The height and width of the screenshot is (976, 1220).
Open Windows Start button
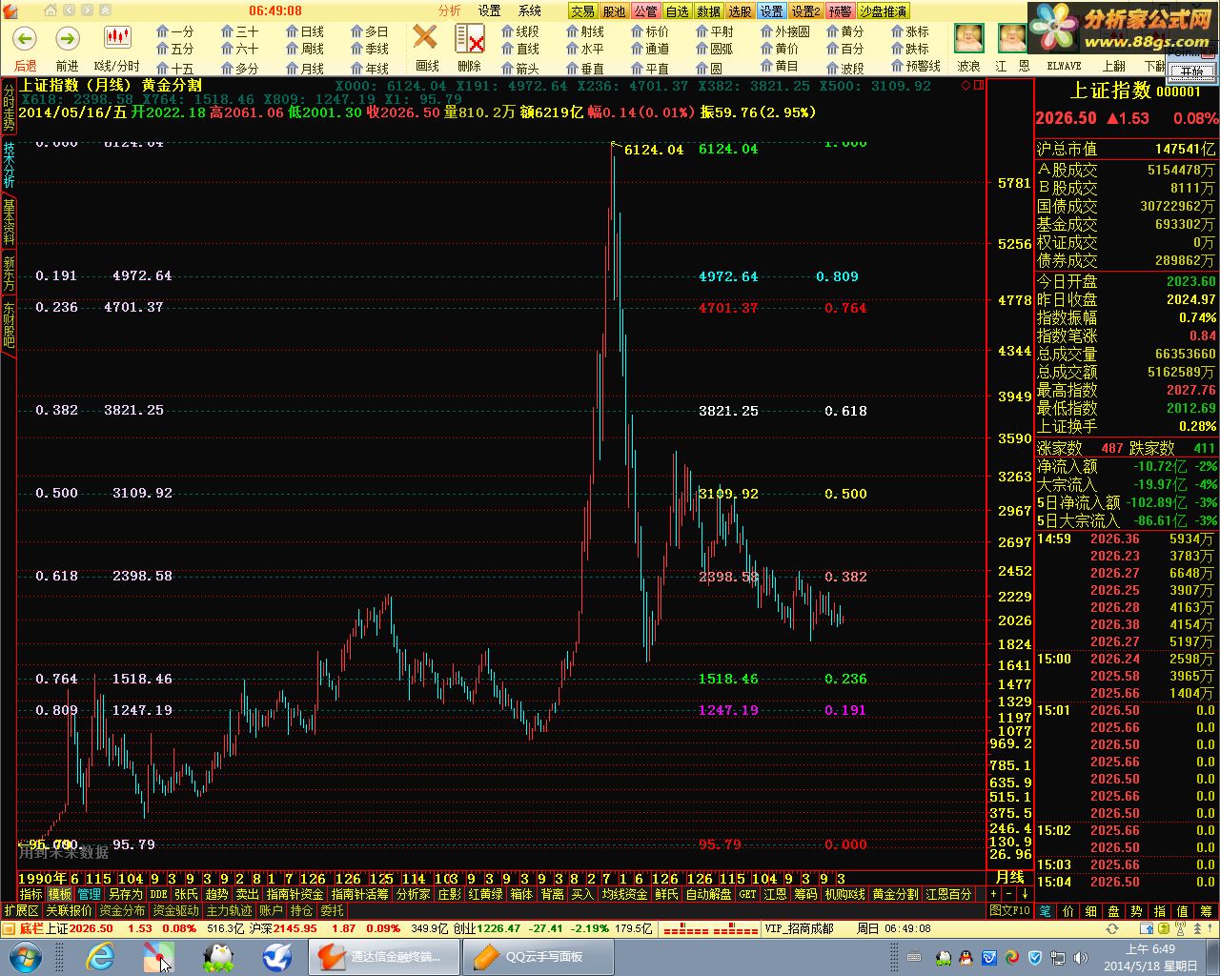[24, 956]
